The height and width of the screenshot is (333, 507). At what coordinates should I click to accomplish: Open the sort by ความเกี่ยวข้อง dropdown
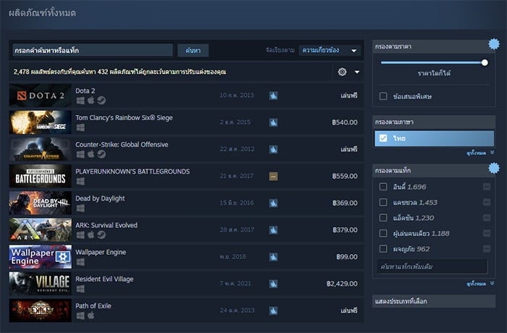pos(330,50)
